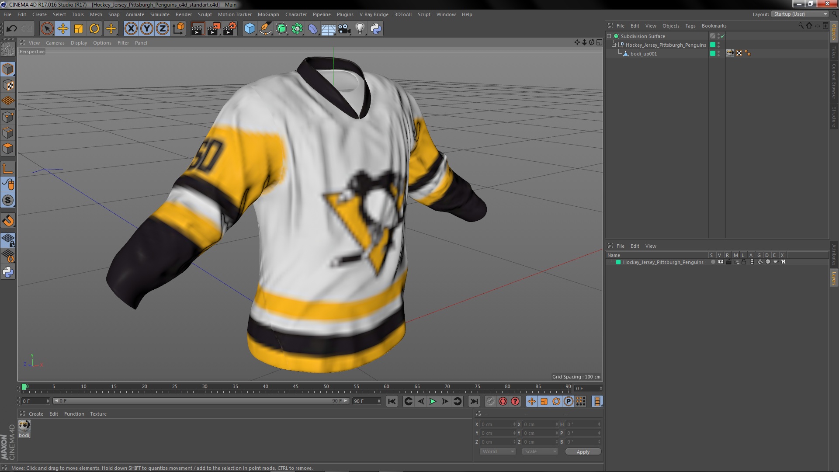Screen dimensions: 839x472
Task: Click the bodi_up001 layer color swatch
Action: coord(713,53)
